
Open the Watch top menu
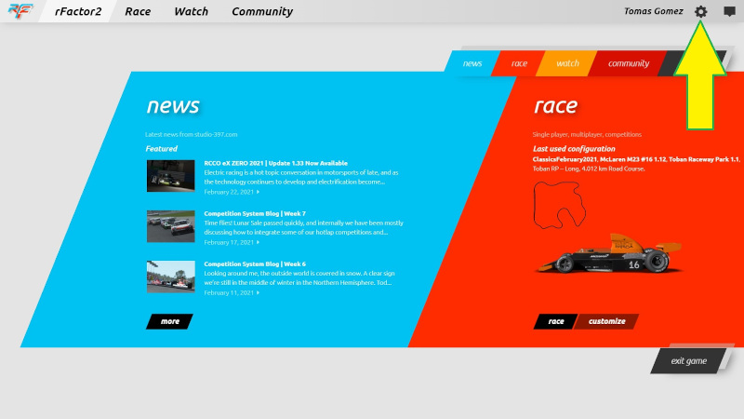coord(191,11)
